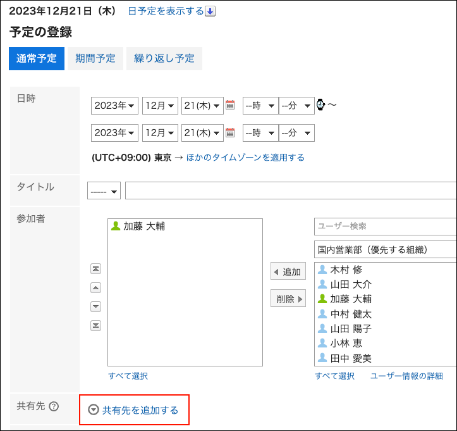457x431 pixels.
Task: Open the start month dropdown 12月
Action: tap(160, 106)
